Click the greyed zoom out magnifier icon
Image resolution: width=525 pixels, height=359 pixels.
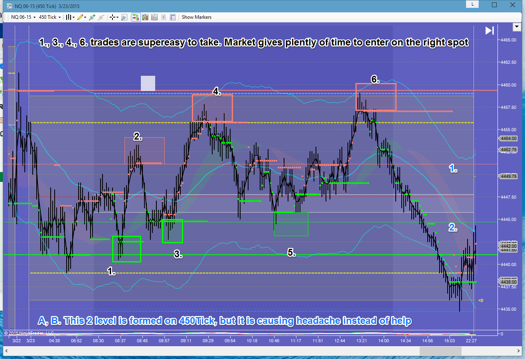(x=101, y=17)
